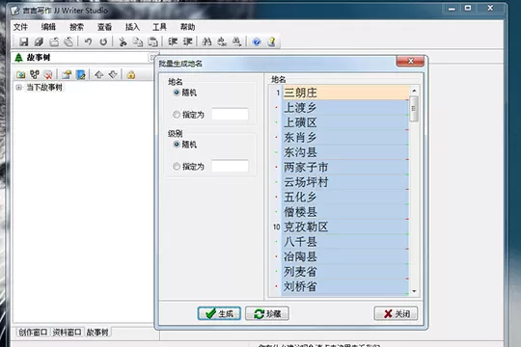
Task: Click the list scrollbar up arrow
Action: [x=414, y=91]
